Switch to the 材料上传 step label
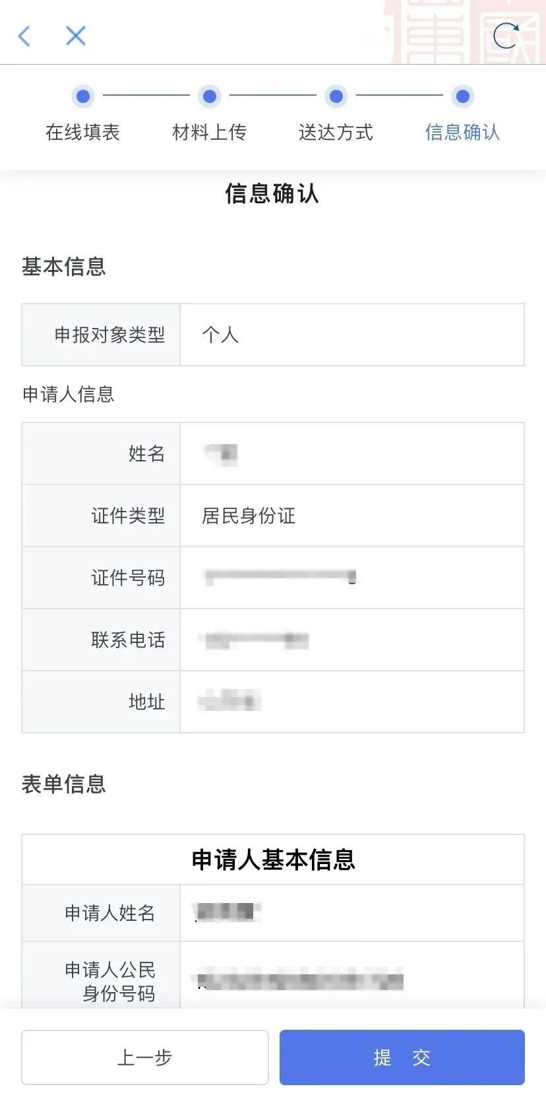Viewport: 546px width, 1105px height. pyautogui.click(x=209, y=132)
